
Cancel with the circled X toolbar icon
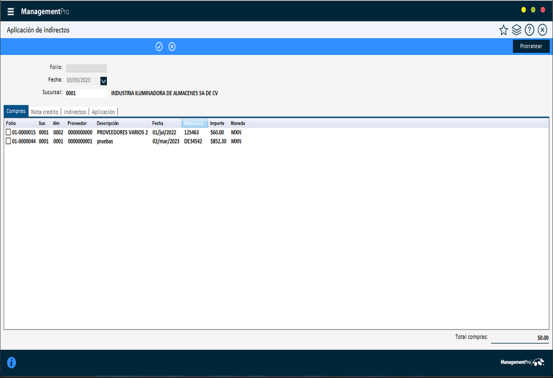click(172, 46)
